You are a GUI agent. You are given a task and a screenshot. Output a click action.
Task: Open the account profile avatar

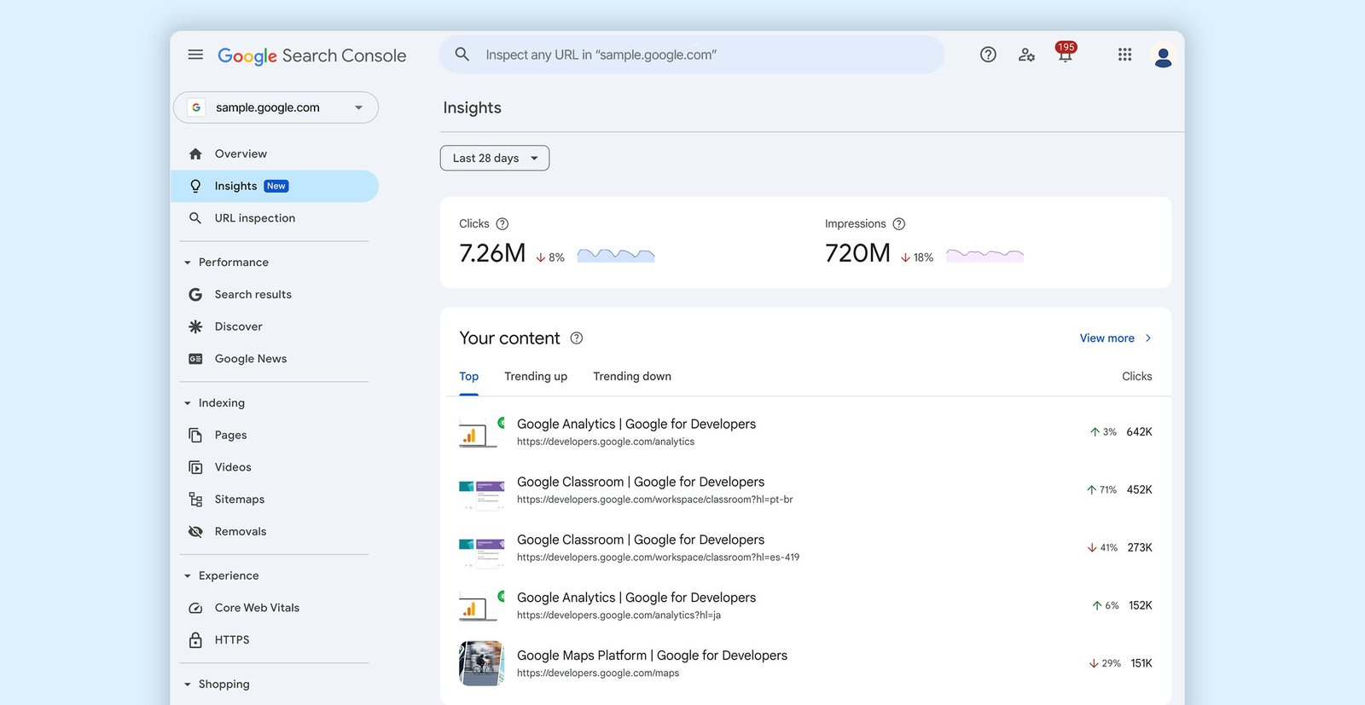pos(1162,56)
